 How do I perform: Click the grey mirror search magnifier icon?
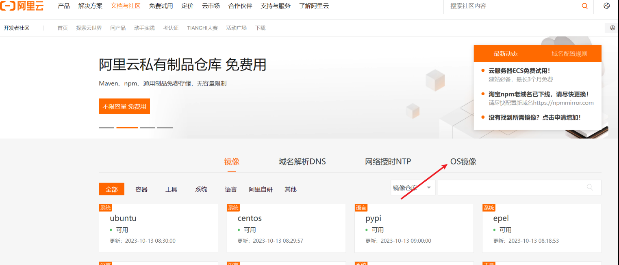point(590,187)
